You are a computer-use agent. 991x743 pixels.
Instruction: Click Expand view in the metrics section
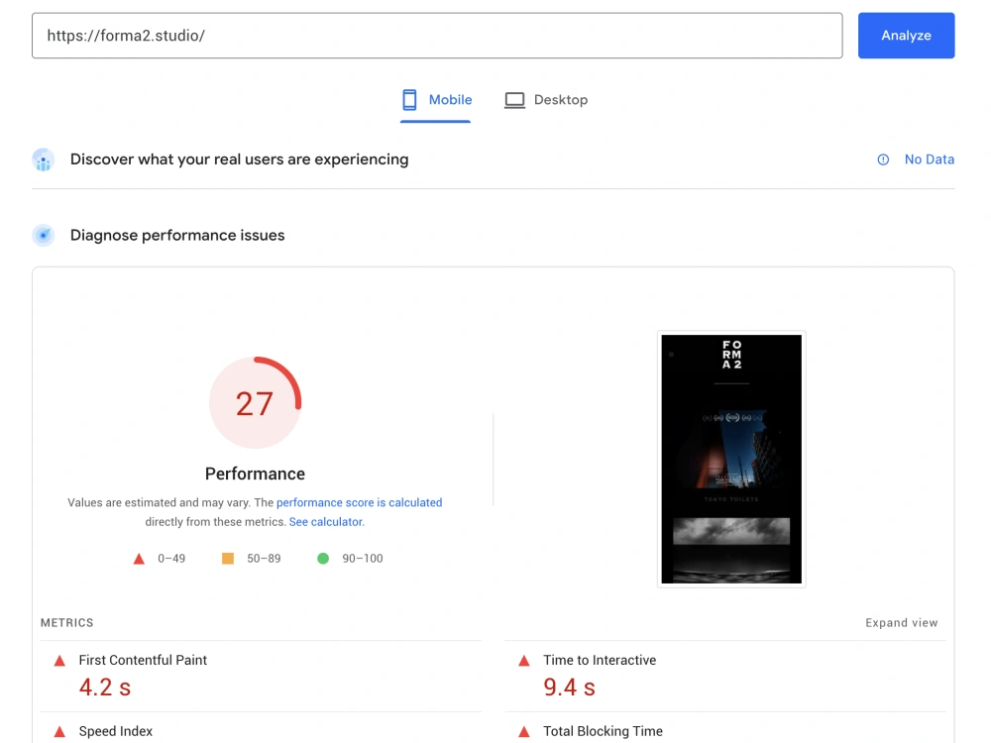(x=901, y=623)
